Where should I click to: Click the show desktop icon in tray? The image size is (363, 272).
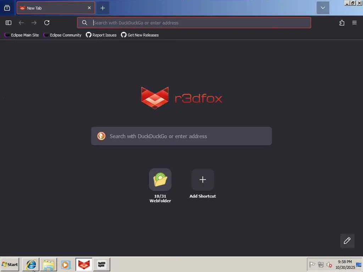tap(359, 264)
